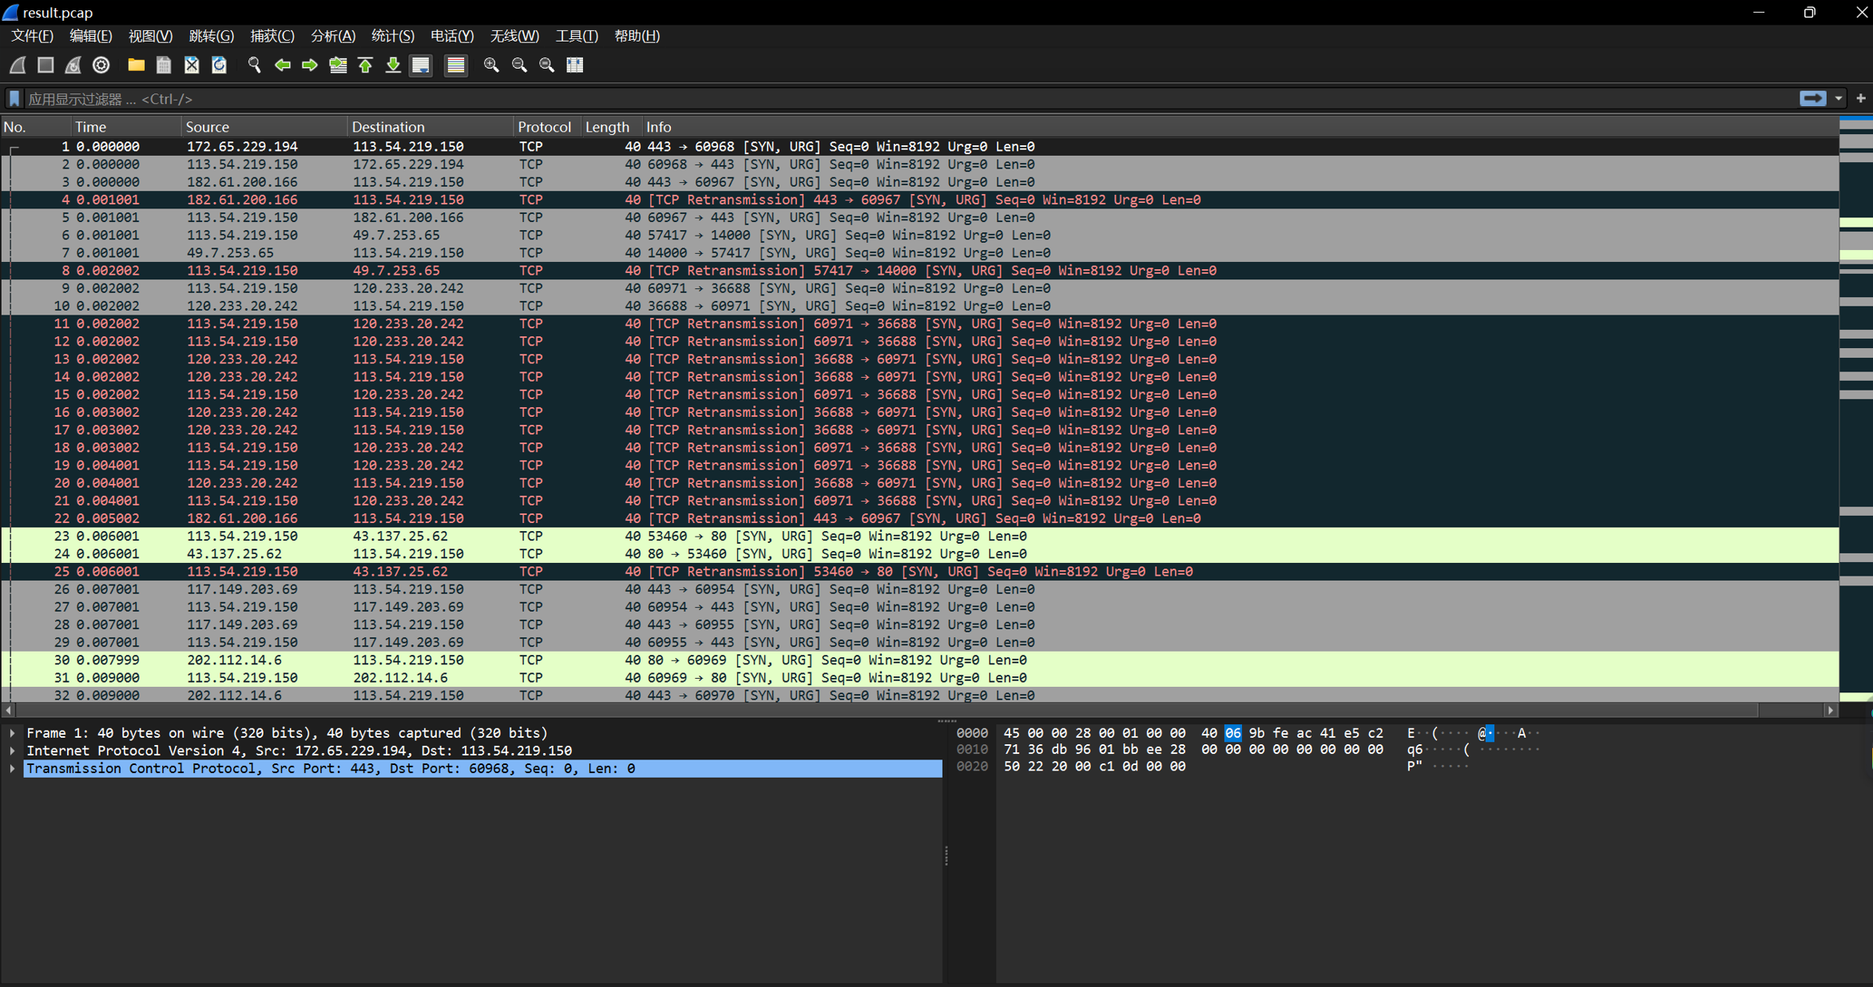Viewport: 1873px width, 987px height.
Task: Open the 分析(A) menu
Action: [x=332, y=36]
